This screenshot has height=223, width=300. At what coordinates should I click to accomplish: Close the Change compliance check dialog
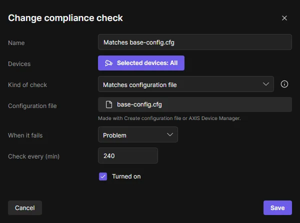(284, 18)
